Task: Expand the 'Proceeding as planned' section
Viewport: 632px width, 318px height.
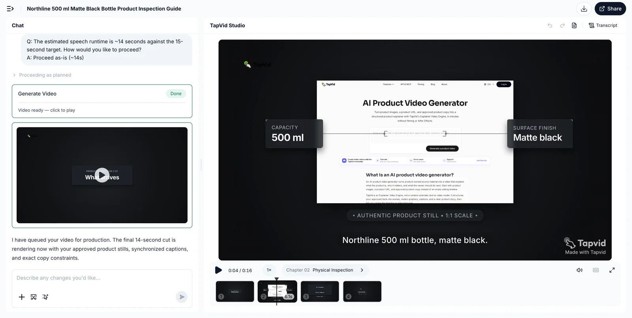Action: (42, 75)
